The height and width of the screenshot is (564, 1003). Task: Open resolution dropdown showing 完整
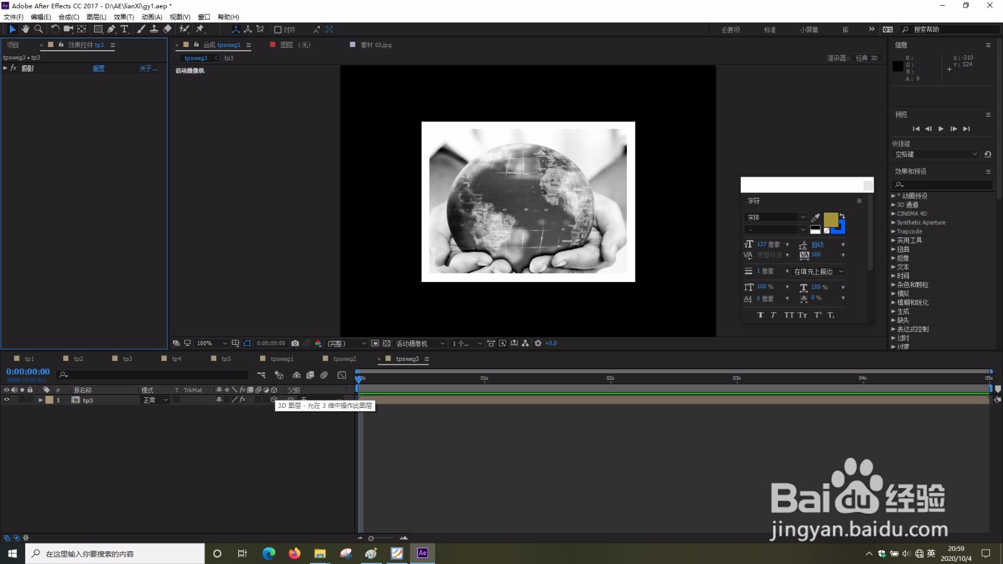[x=347, y=343]
